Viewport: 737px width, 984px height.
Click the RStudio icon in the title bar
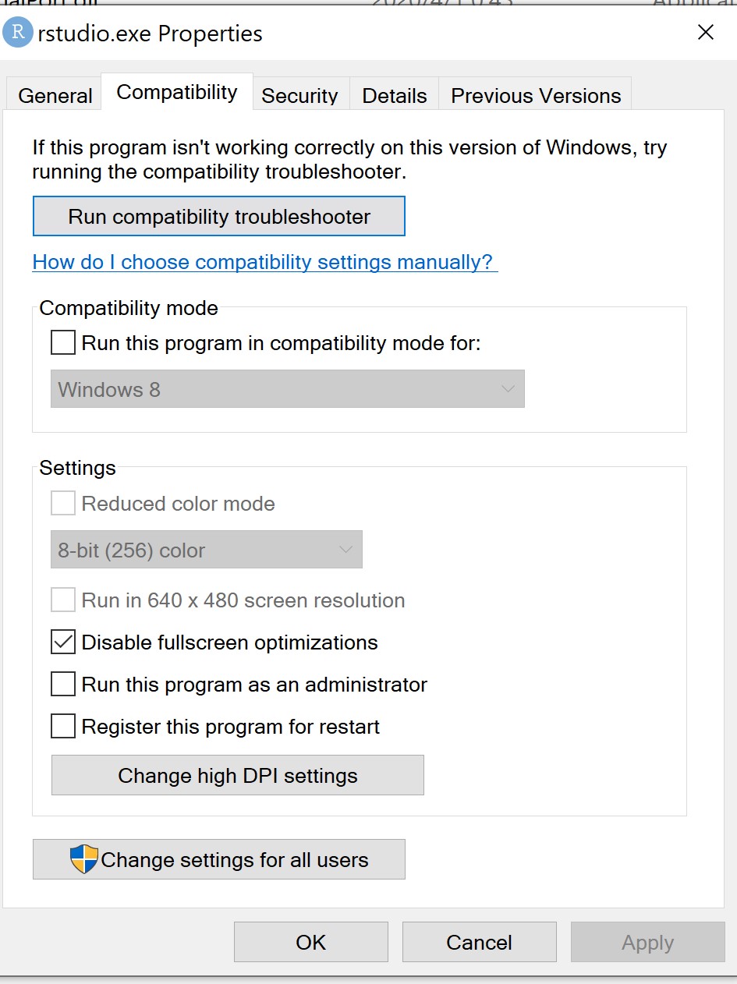point(16,33)
